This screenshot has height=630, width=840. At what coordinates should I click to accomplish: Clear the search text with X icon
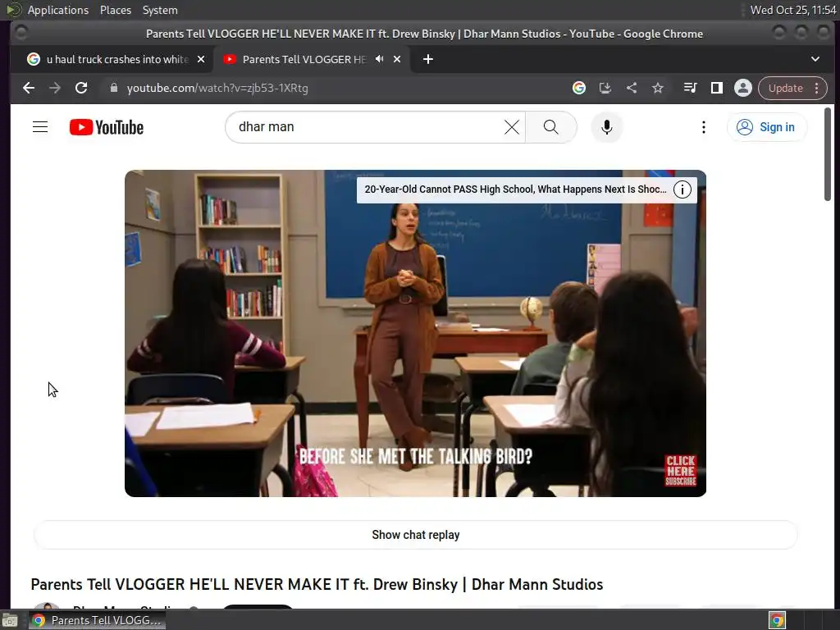tap(512, 127)
